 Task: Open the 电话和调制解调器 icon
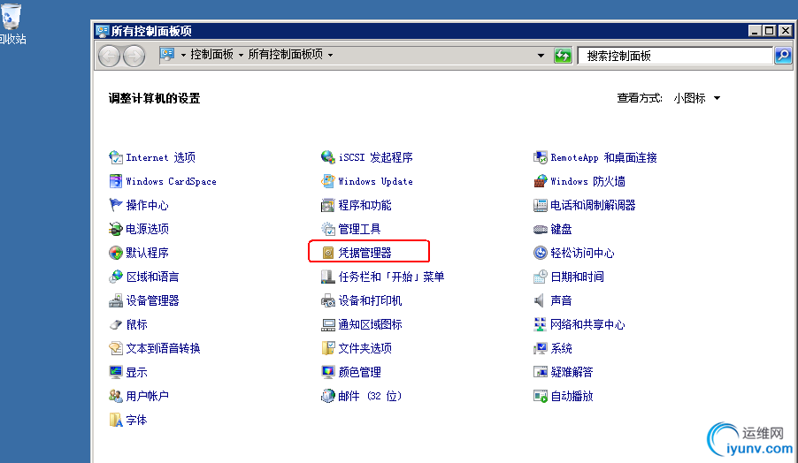coord(540,205)
